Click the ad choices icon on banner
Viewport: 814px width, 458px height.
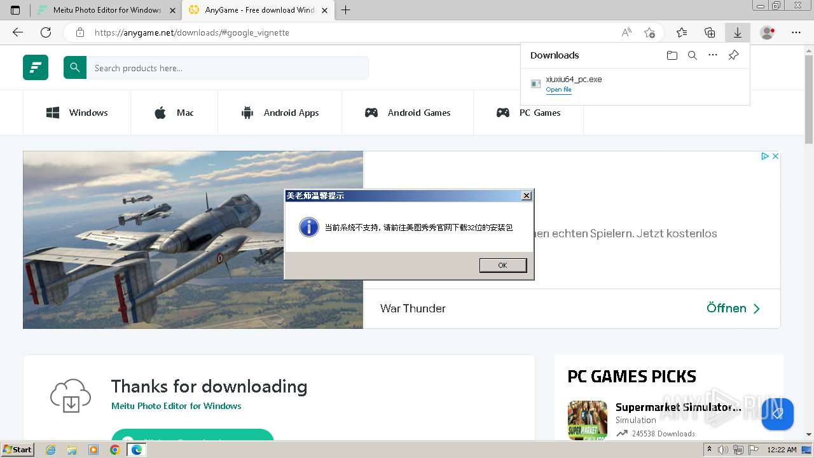[766, 156]
